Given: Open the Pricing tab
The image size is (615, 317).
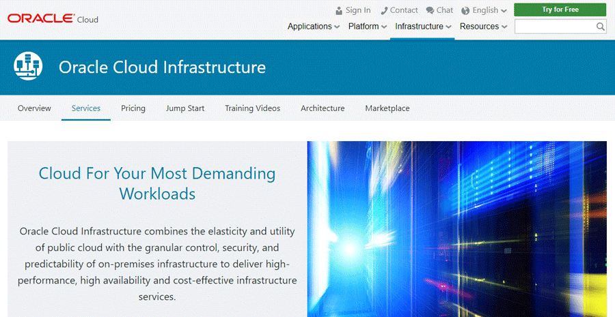Looking at the screenshot, I should (133, 108).
